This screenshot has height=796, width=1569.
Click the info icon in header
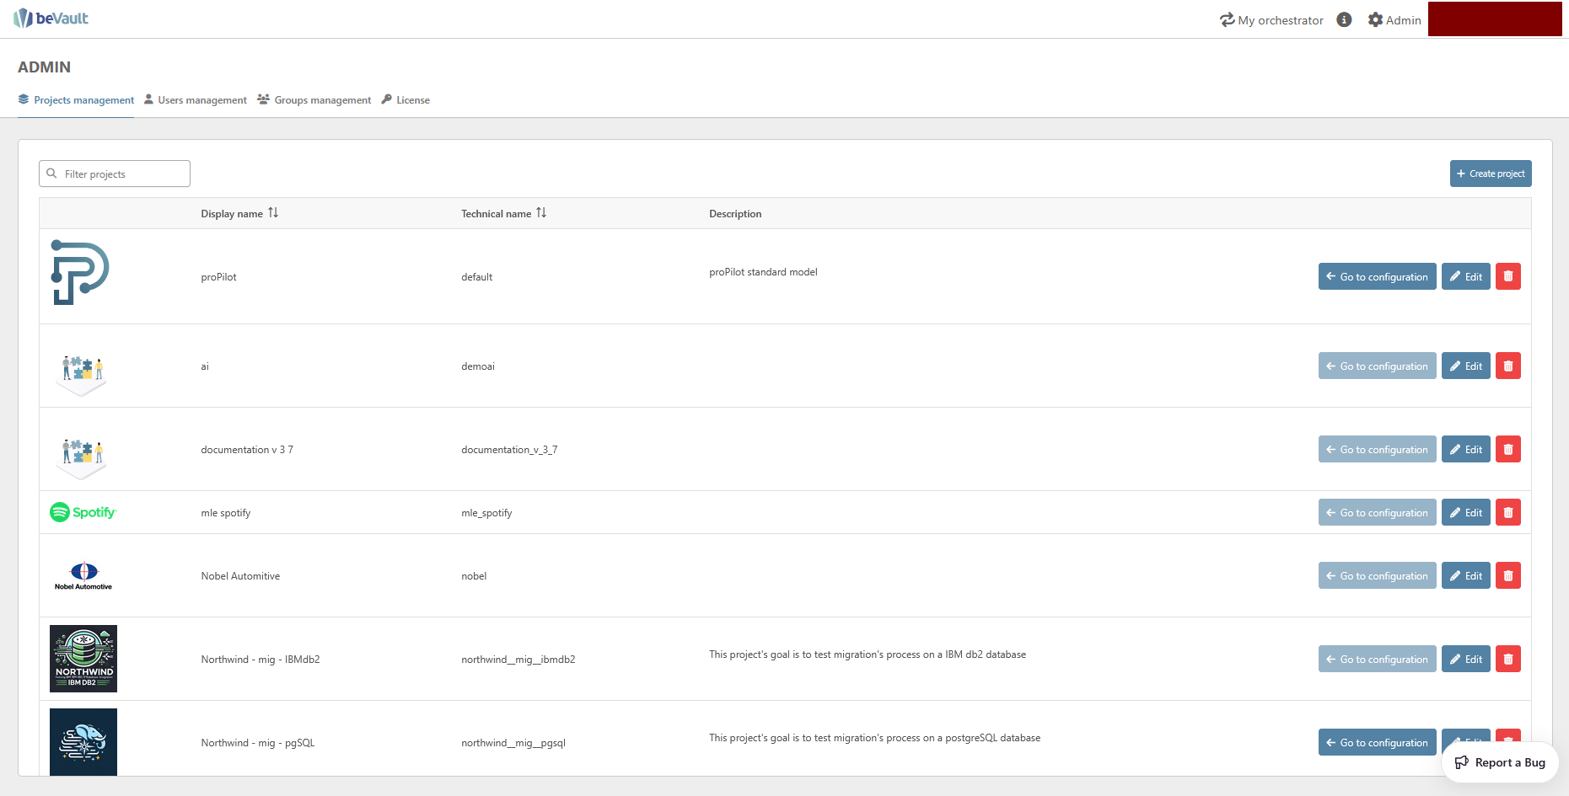click(1344, 19)
